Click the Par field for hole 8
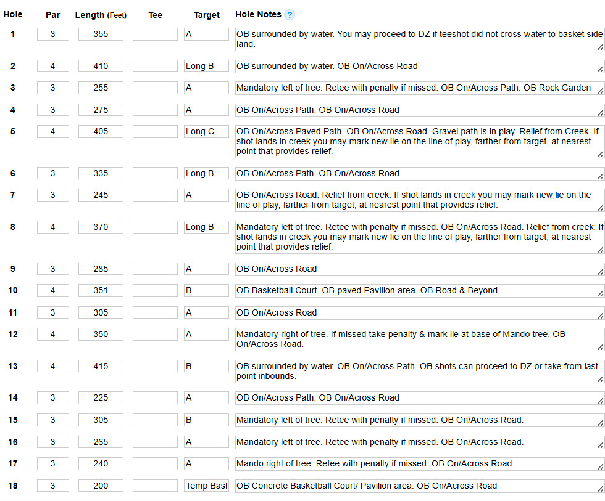This screenshot has height=501, width=605. point(52,227)
